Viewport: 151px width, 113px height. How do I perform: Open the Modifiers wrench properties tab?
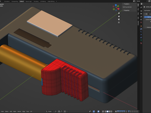[x=141, y=29]
